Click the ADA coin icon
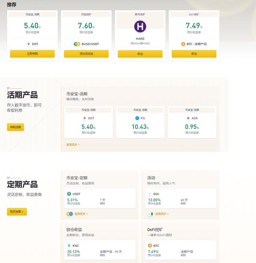Screen dimensions: 256x263 188,118
